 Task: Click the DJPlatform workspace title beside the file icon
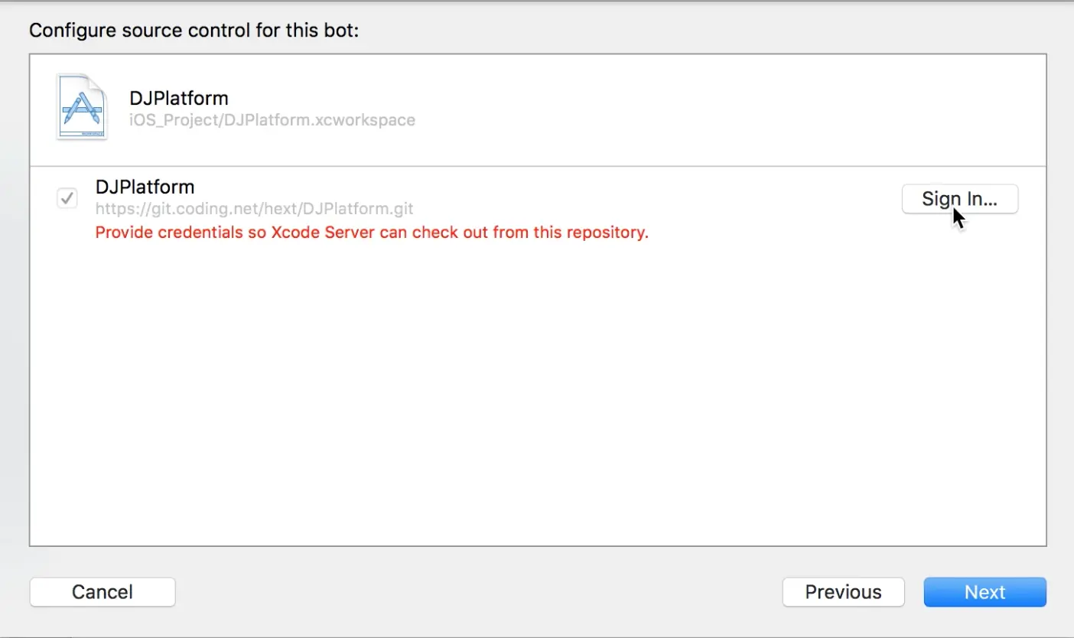[179, 98]
